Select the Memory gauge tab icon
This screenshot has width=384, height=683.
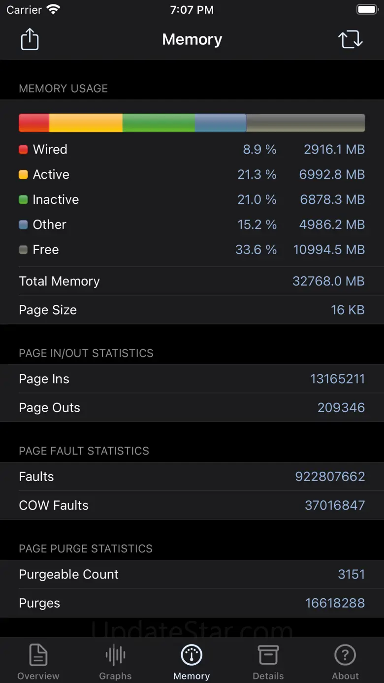(192, 655)
